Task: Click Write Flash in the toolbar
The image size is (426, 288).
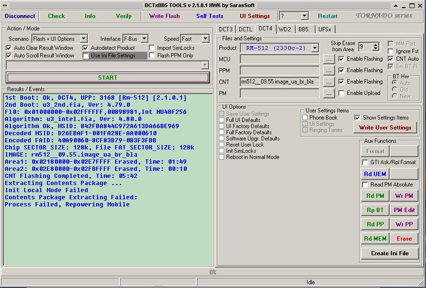Action: [x=164, y=16]
